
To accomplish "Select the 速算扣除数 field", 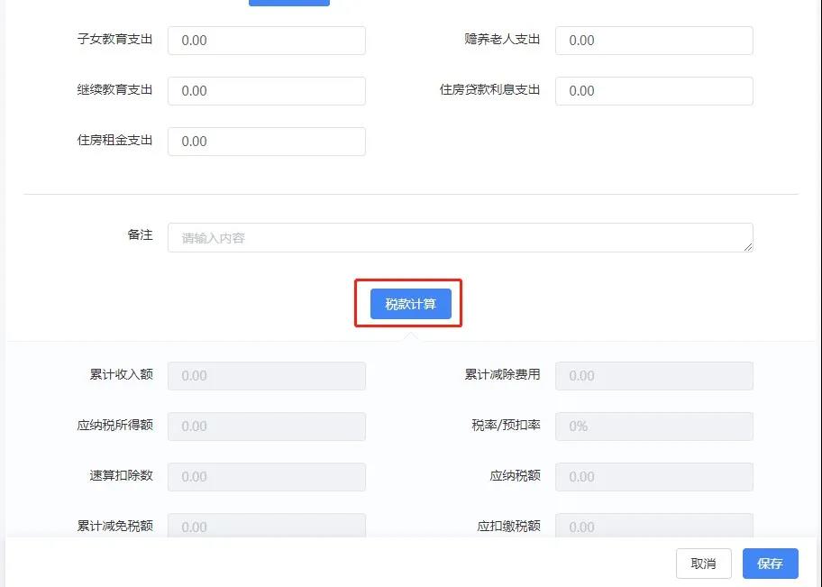I will 266,477.
